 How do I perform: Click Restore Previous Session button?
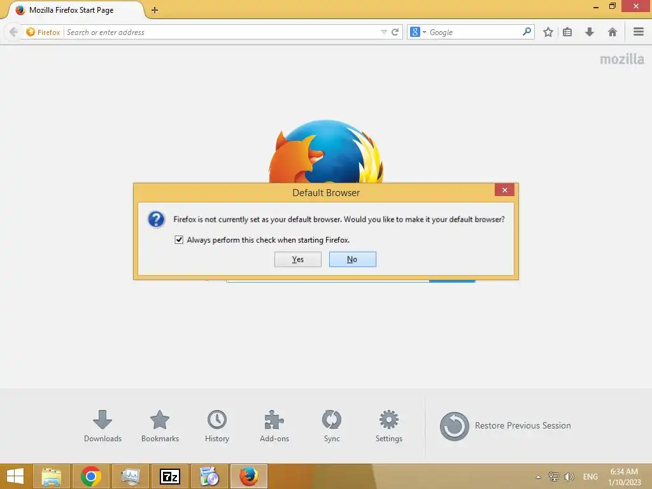tap(505, 426)
